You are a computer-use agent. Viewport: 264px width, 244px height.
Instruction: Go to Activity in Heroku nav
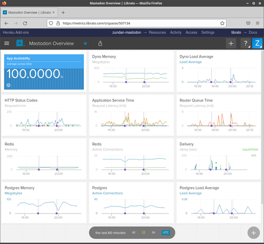coord(176,32)
